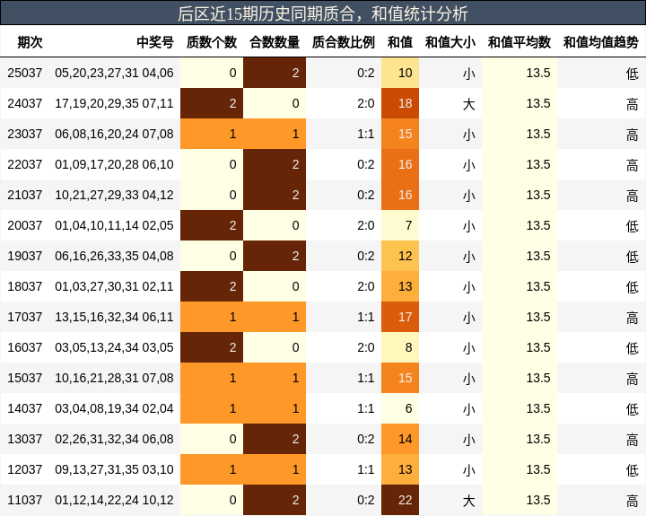Image resolution: width=646 pixels, height=516 pixels.
Task: Click the 质合数比例 column header
Action: point(343,41)
